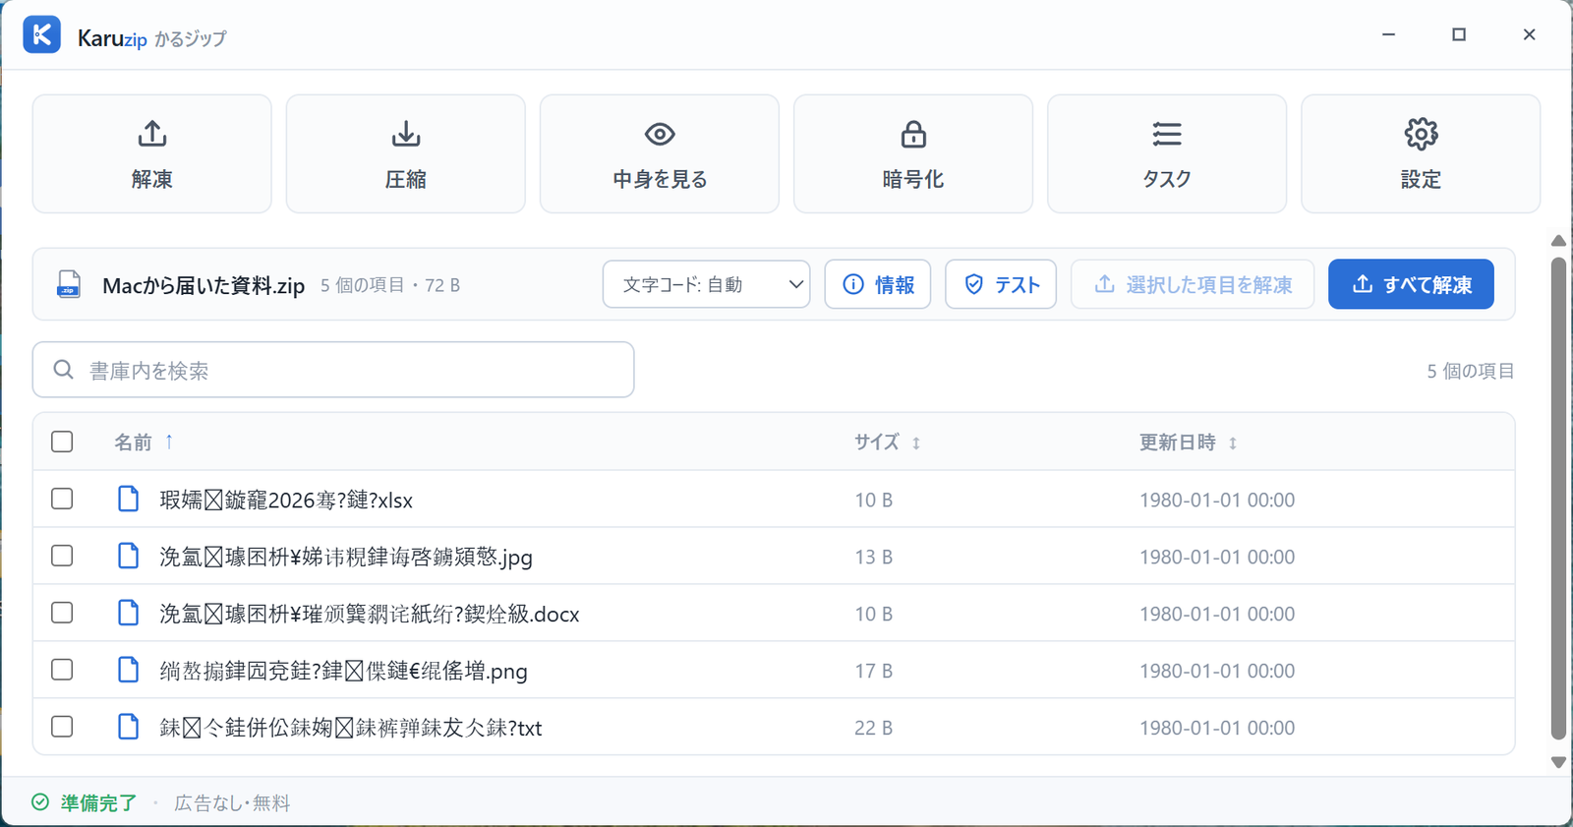Open the 文字コード: 自動 encoding dropdown

tap(707, 284)
